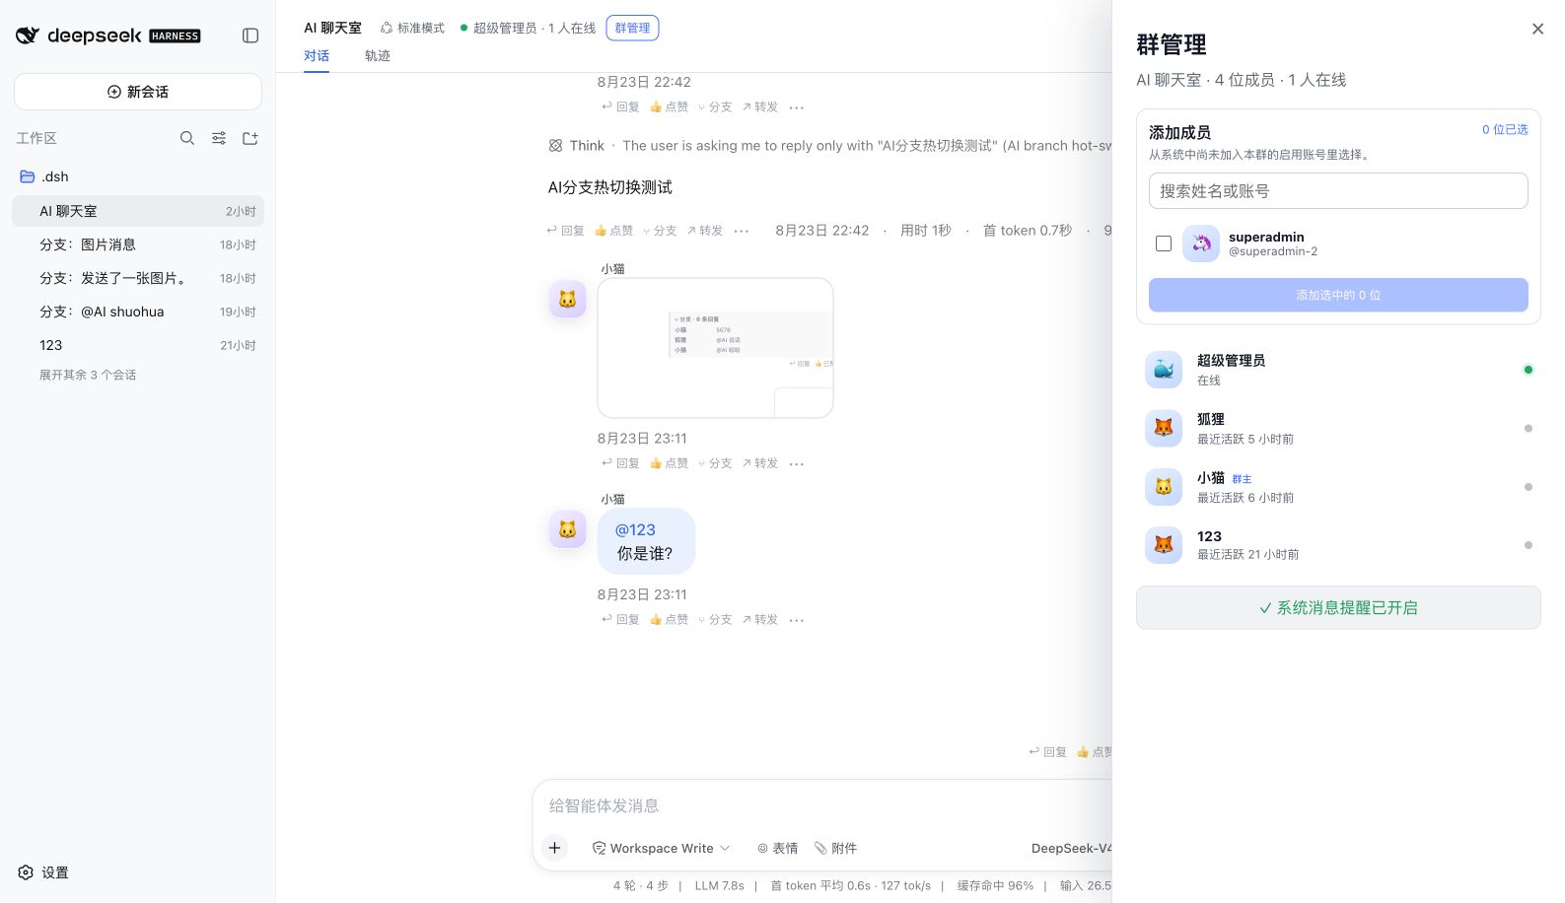Image resolution: width=1565 pixels, height=903 pixels.
Task: Toggle 系统消息提醒已开启 notification button
Action: (1338, 607)
